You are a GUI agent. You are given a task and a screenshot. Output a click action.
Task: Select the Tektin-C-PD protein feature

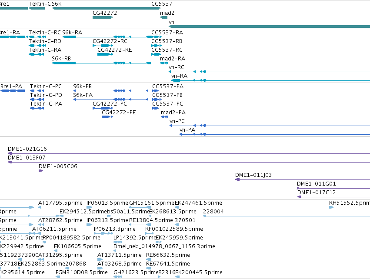pos(37,100)
